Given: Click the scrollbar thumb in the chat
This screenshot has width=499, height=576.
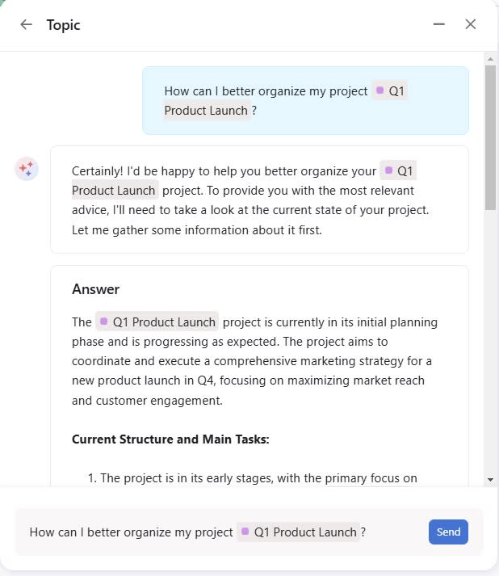Looking at the screenshot, I should (x=490, y=137).
